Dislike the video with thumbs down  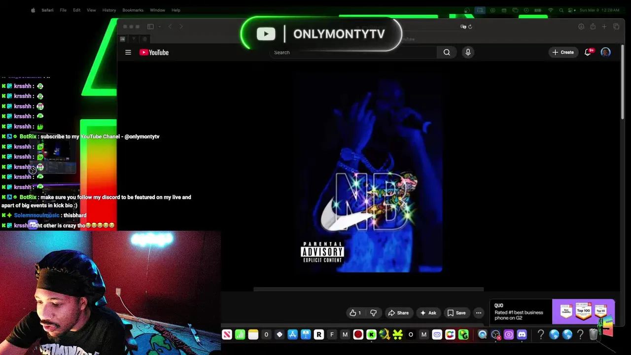(373, 313)
